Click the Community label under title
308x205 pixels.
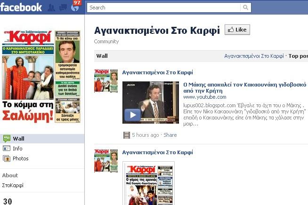click(106, 41)
